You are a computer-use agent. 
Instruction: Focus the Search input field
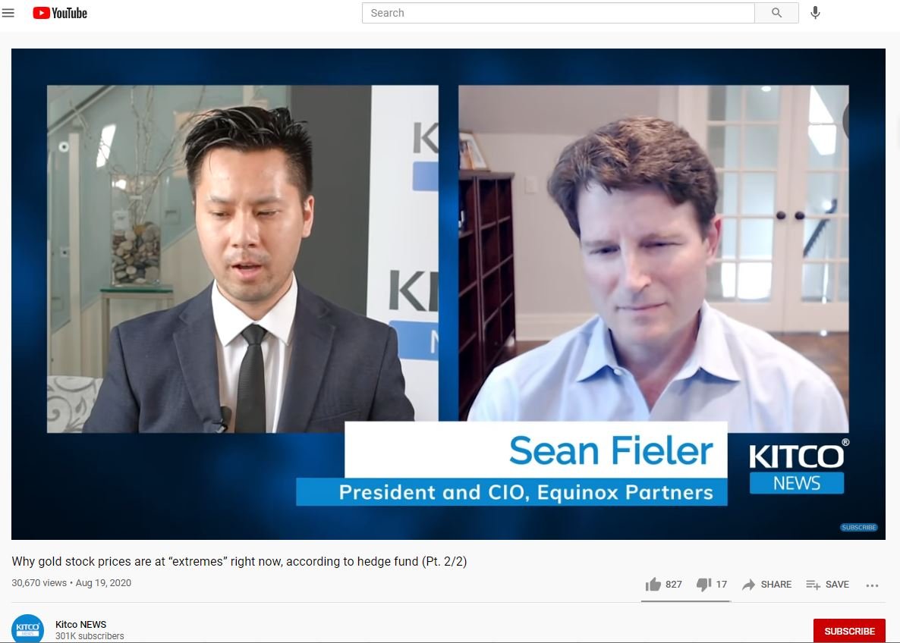coord(558,13)
